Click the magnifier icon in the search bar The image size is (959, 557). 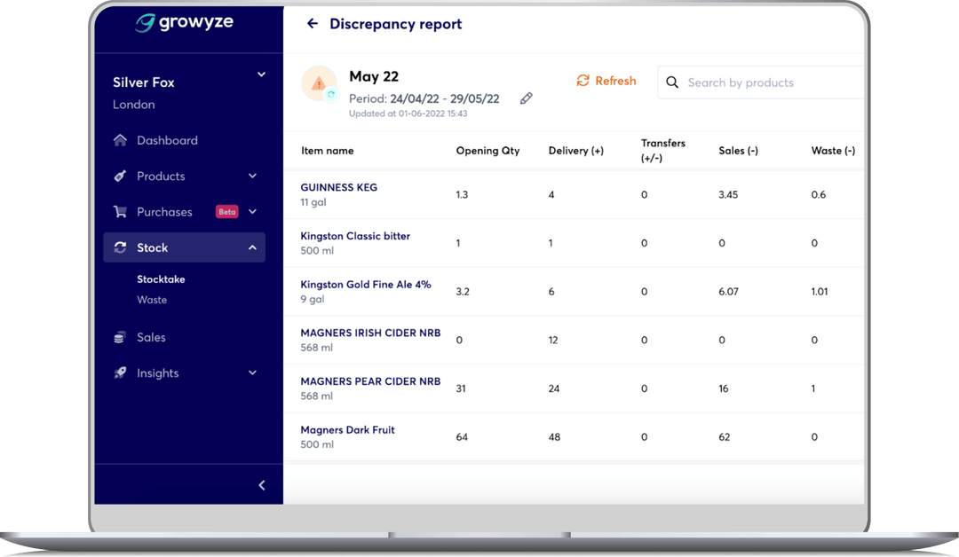[x=672, y=82]
